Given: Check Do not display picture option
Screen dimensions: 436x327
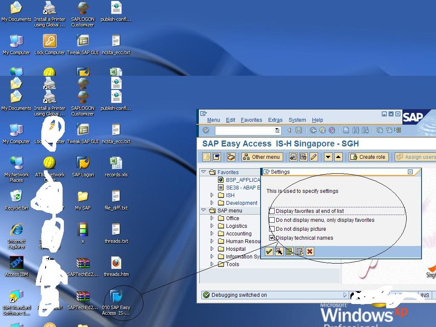Looking at the screenshot, I should click(271, 229).
